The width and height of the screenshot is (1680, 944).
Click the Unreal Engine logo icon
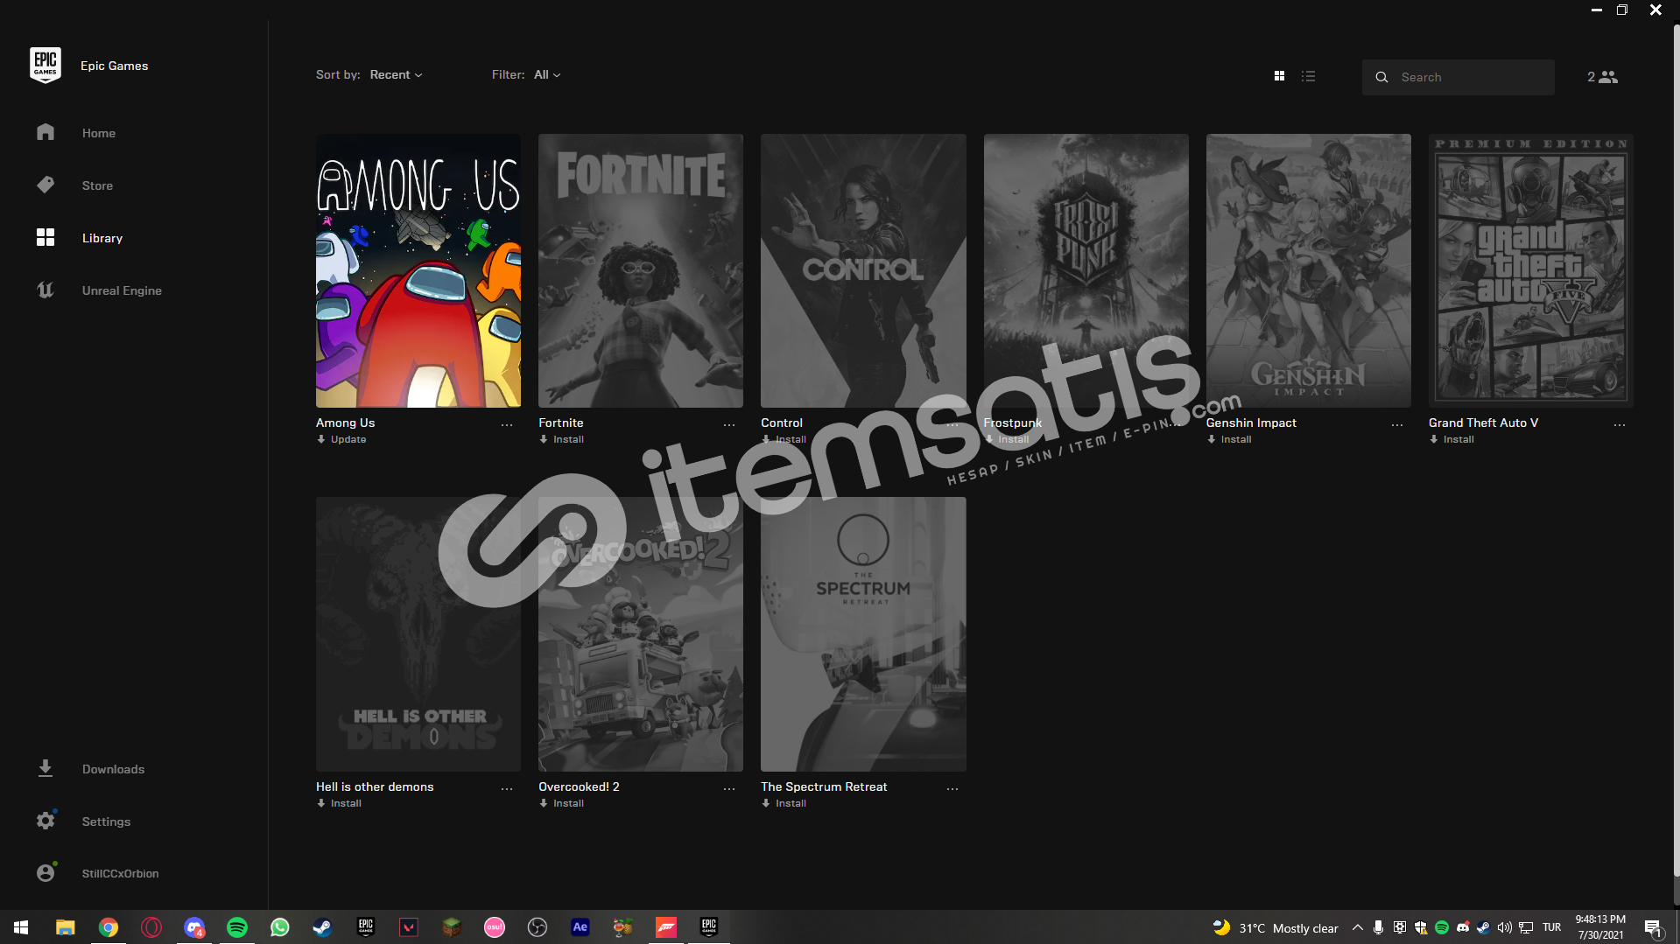point(46,290)
